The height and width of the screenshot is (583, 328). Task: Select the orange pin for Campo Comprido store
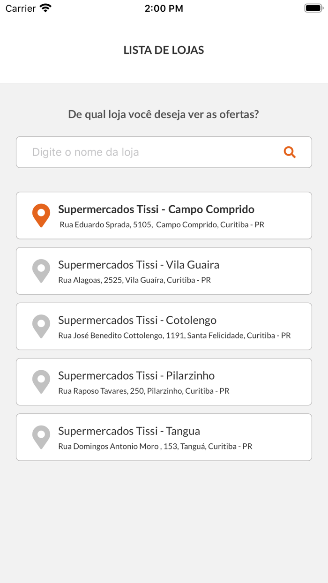41,215
